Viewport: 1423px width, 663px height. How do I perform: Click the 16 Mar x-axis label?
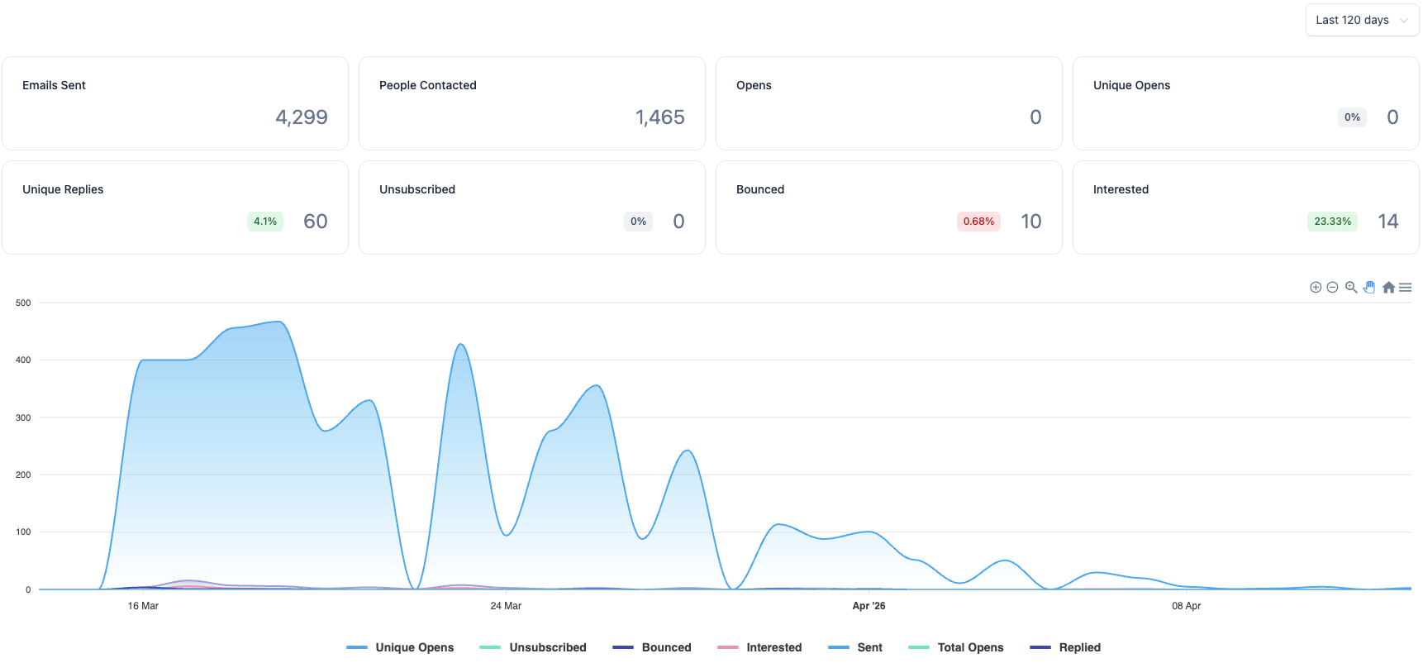click(143, 606)
